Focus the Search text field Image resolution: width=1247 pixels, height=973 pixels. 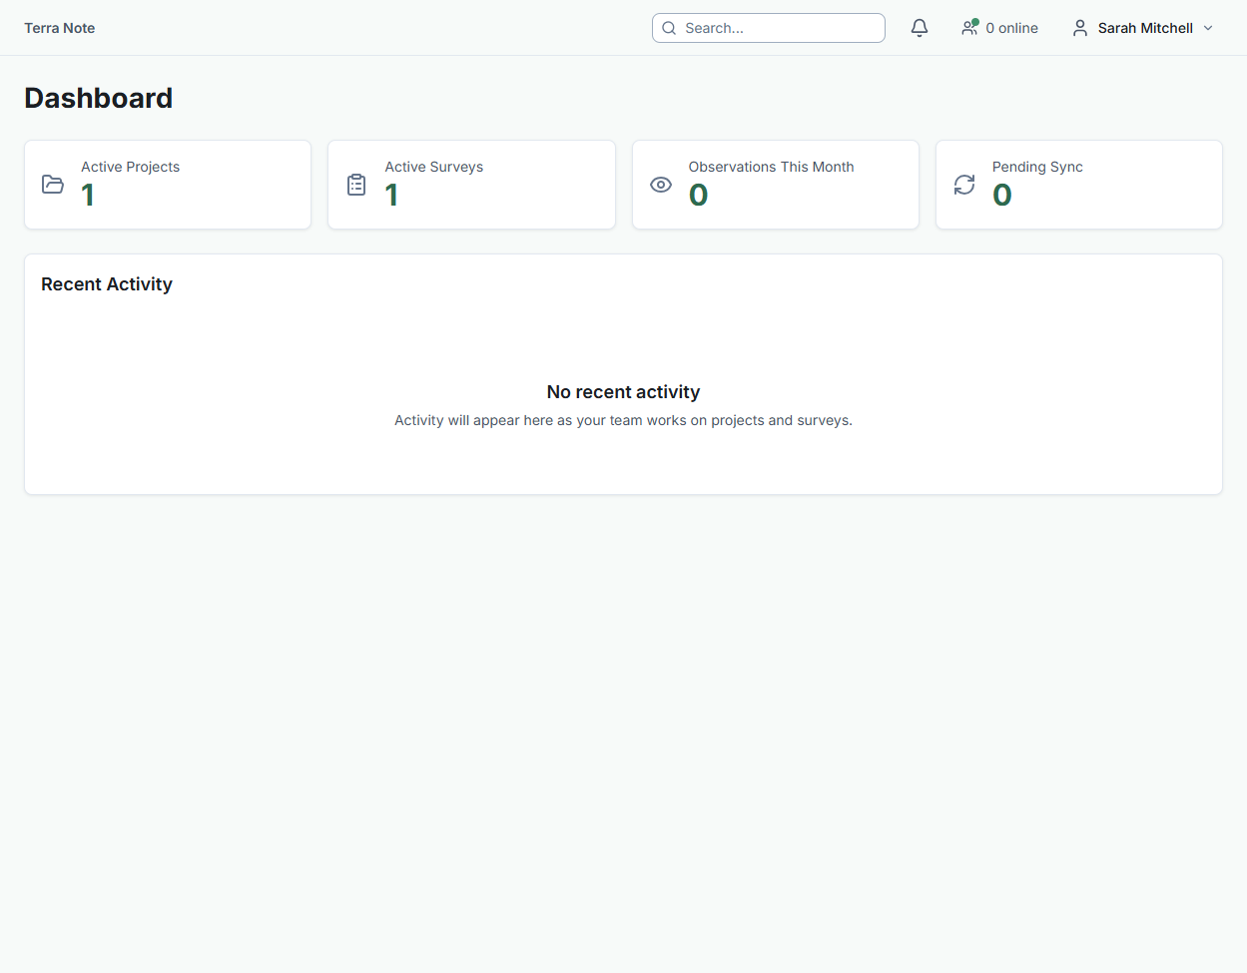(x=779, y=28)
